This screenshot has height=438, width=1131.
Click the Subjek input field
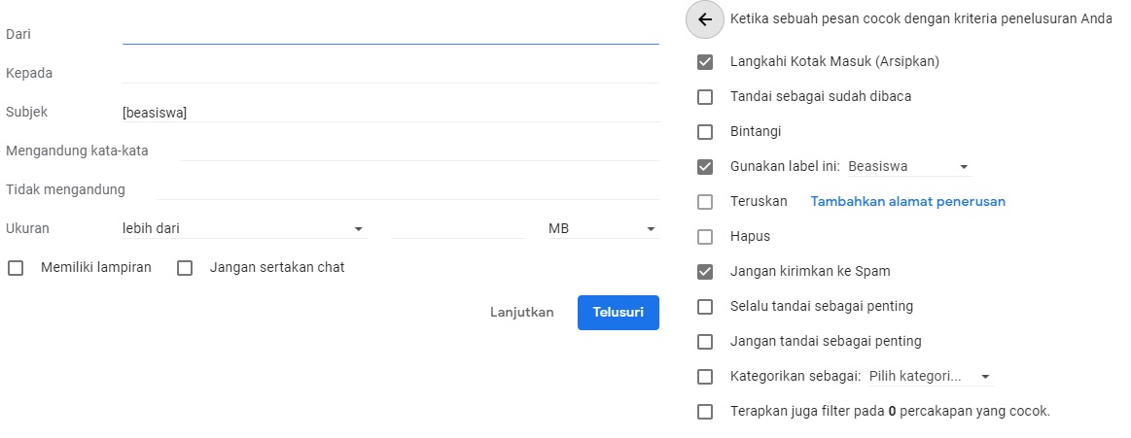[x=389, y=113]
